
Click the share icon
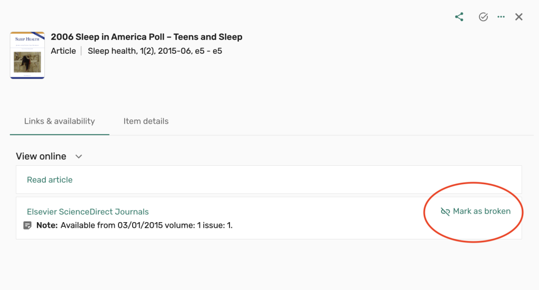pos(459,17)
